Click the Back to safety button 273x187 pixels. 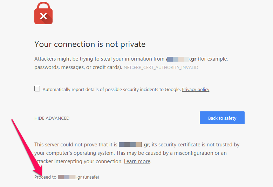point(222,118)
